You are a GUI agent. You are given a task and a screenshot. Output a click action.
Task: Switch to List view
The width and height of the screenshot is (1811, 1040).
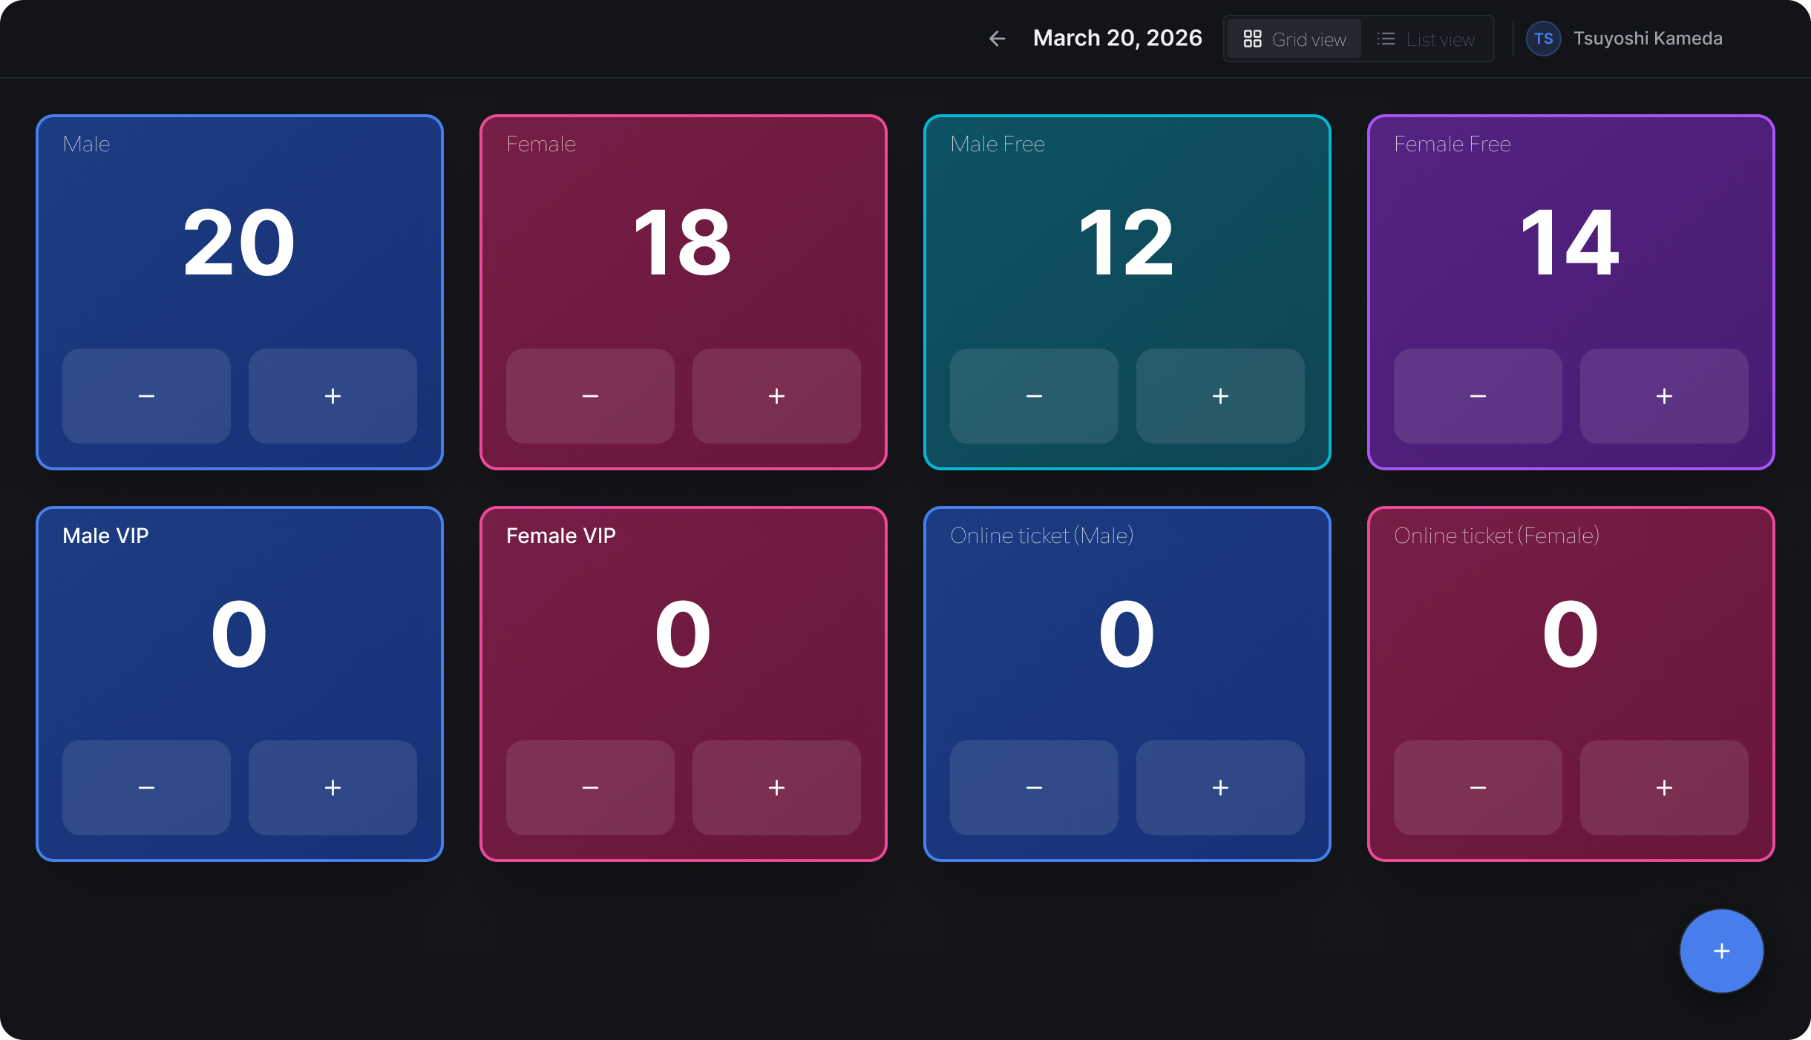point(1426,39)
